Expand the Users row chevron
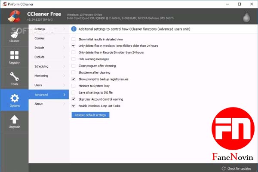Image resolution: width=258 pixels, height=172 pixels. 64,85
